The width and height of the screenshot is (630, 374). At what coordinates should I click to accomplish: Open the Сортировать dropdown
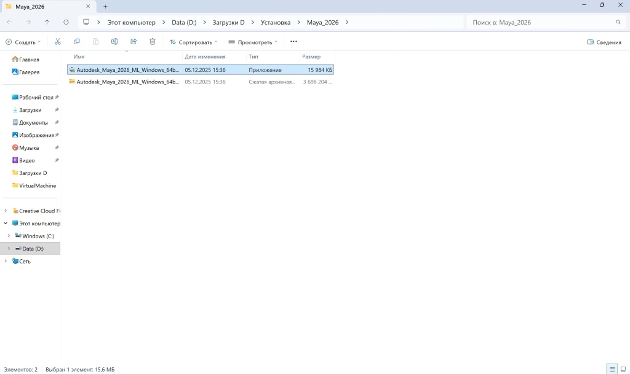click(x=193, y=42)
